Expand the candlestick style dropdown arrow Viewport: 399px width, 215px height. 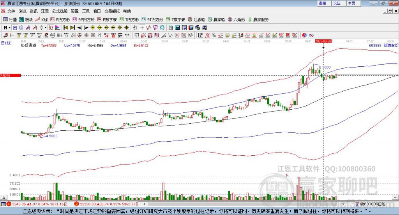point(46,28)
